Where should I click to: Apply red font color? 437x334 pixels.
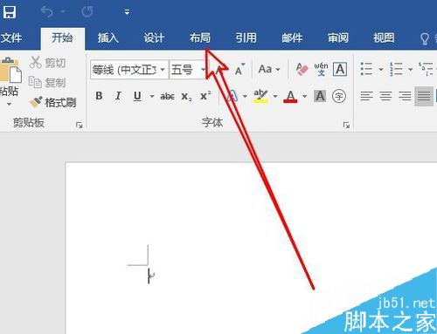click(x=290, y=96)
